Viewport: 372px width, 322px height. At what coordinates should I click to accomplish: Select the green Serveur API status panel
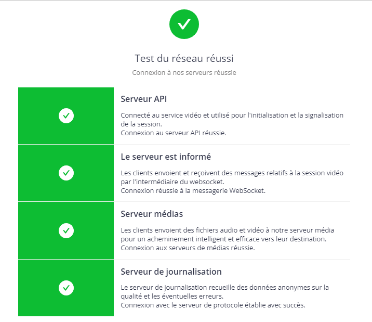(66, 115)
